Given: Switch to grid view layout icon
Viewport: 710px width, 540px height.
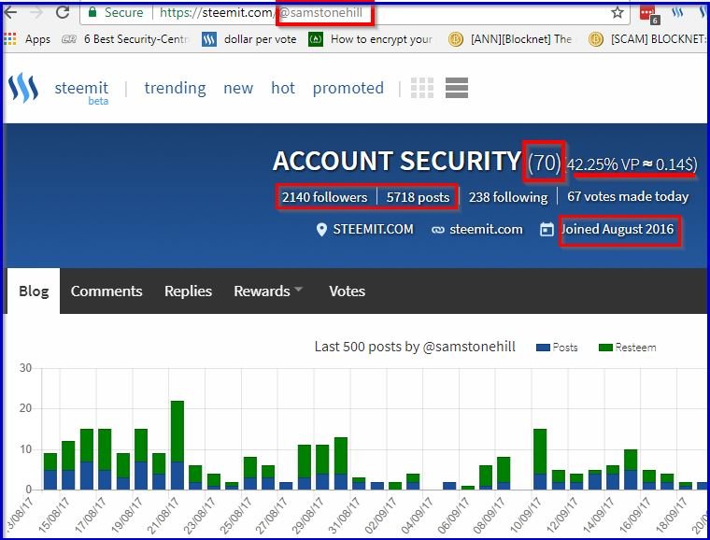Looking at the screenshot, I should tap(422, 88).
